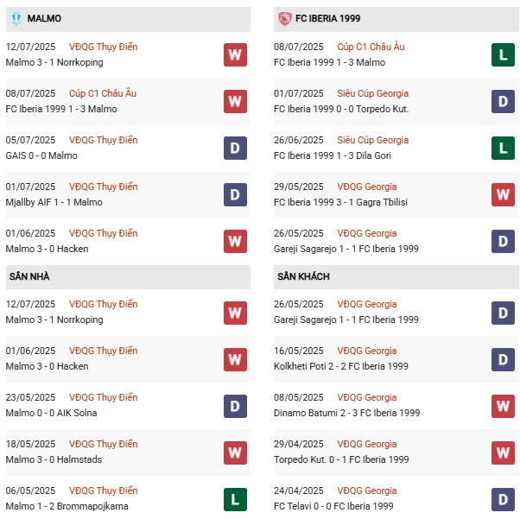Open VĐQG Thụy Điển link dated 05/07/2025
This screenshot has height=519, width=520.
point(105,140)
